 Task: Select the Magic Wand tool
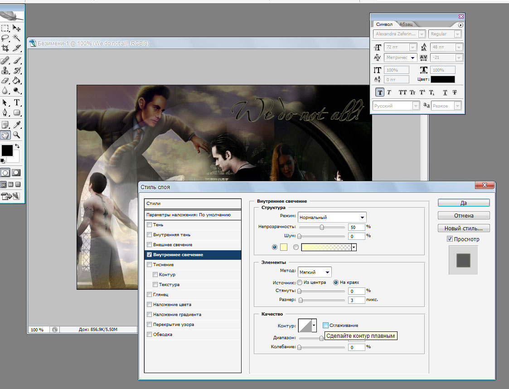pos(17,38)
